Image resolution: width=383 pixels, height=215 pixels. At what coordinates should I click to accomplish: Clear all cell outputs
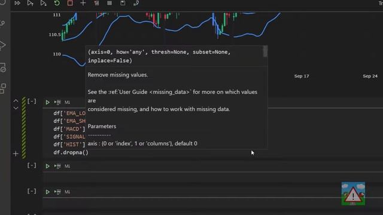[x=96, y=3]
